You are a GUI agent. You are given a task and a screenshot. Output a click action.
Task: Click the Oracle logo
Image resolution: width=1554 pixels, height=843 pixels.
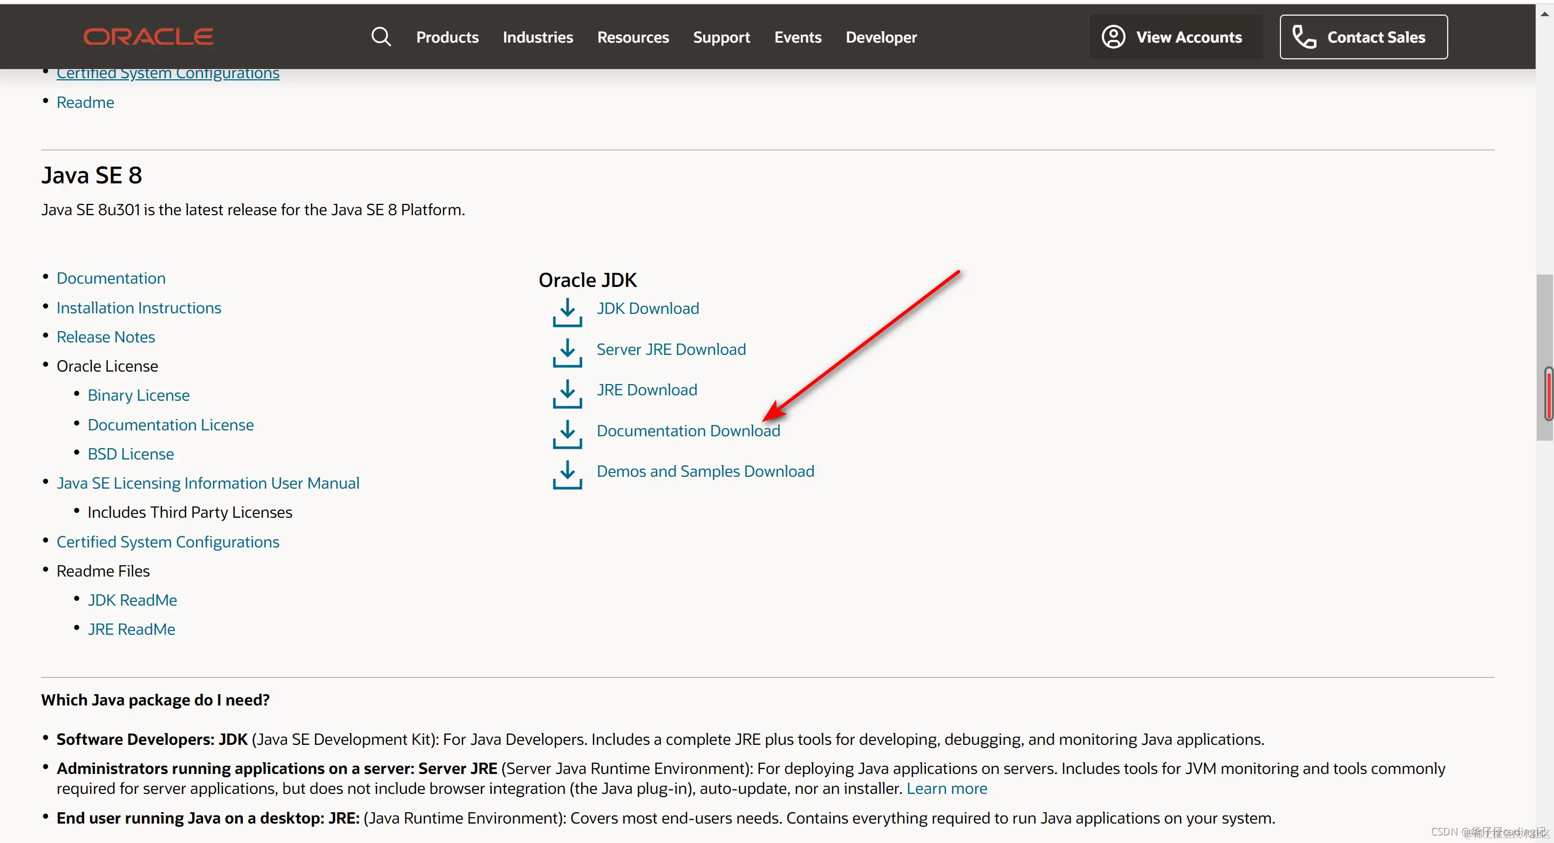[148, 37]
